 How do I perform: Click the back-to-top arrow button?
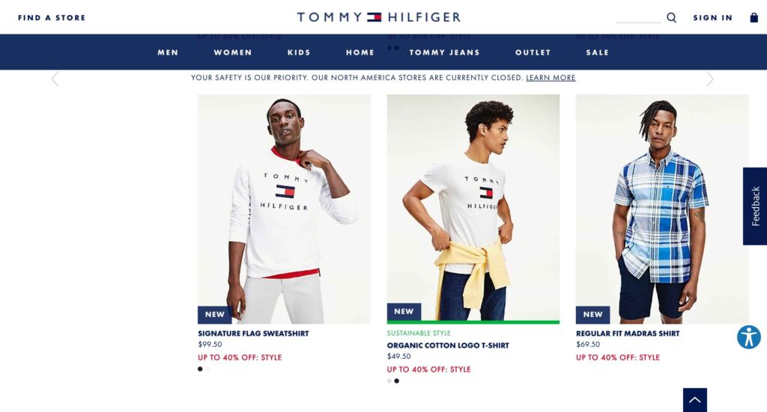tap(694, 400)
